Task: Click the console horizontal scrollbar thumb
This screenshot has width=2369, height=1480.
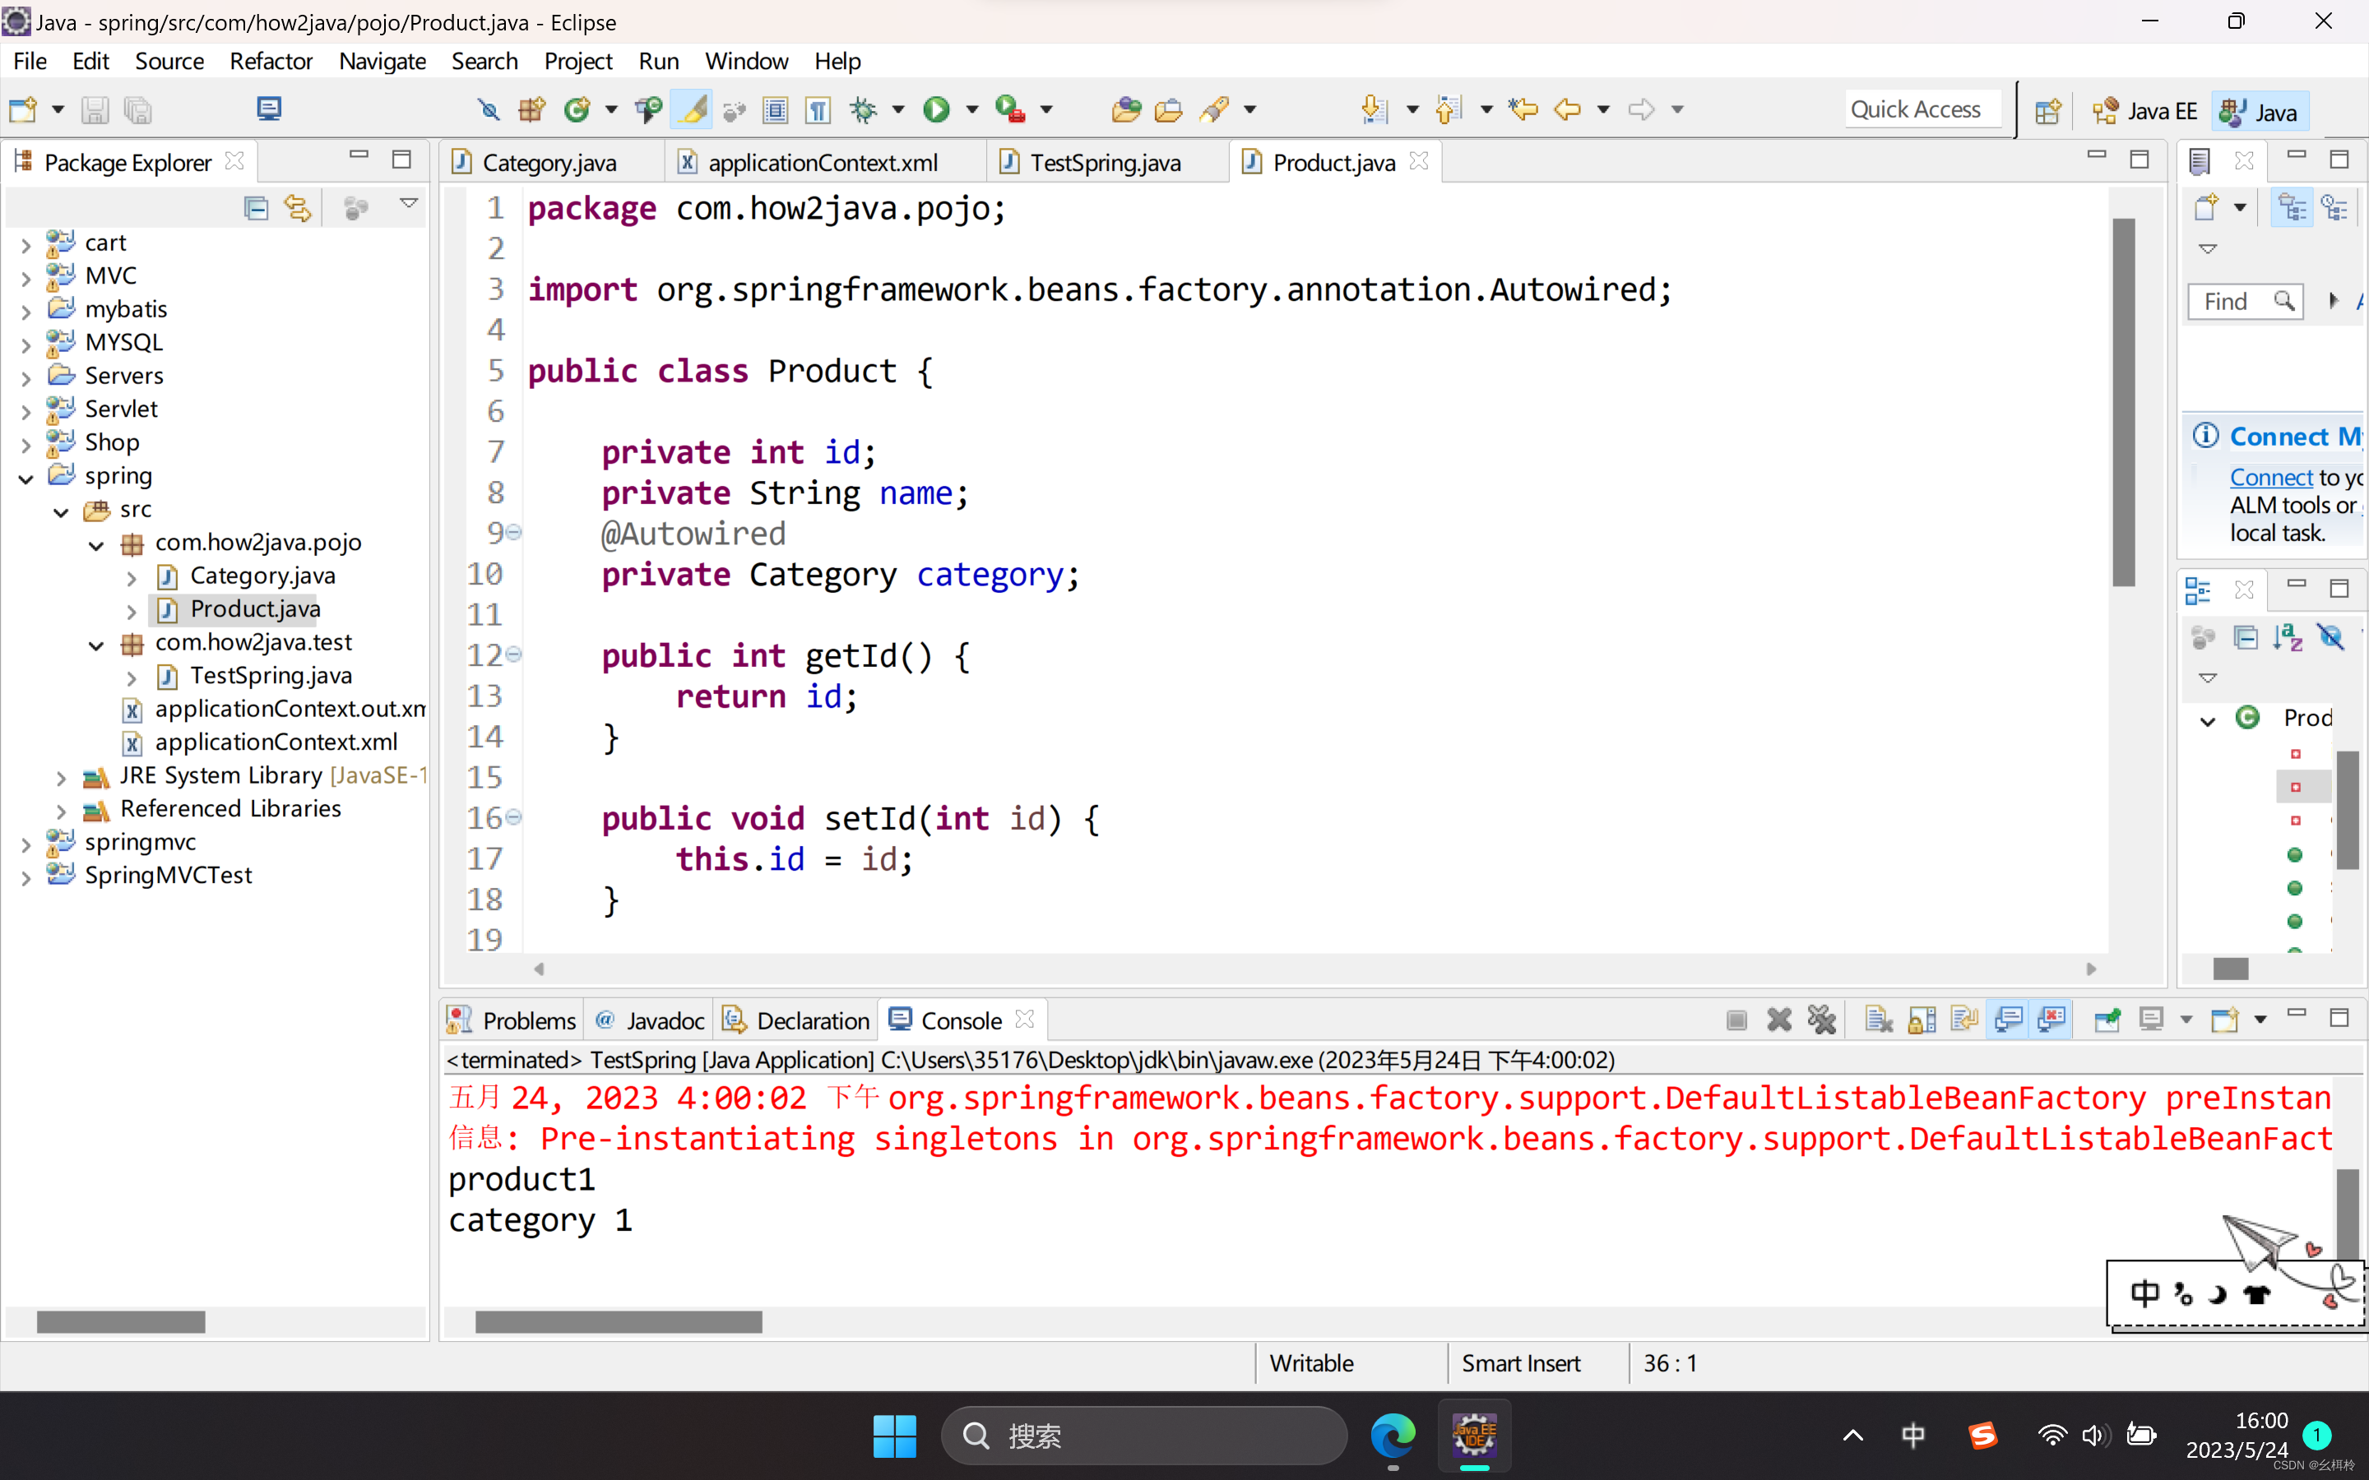Action: (x=618, y=1322)
